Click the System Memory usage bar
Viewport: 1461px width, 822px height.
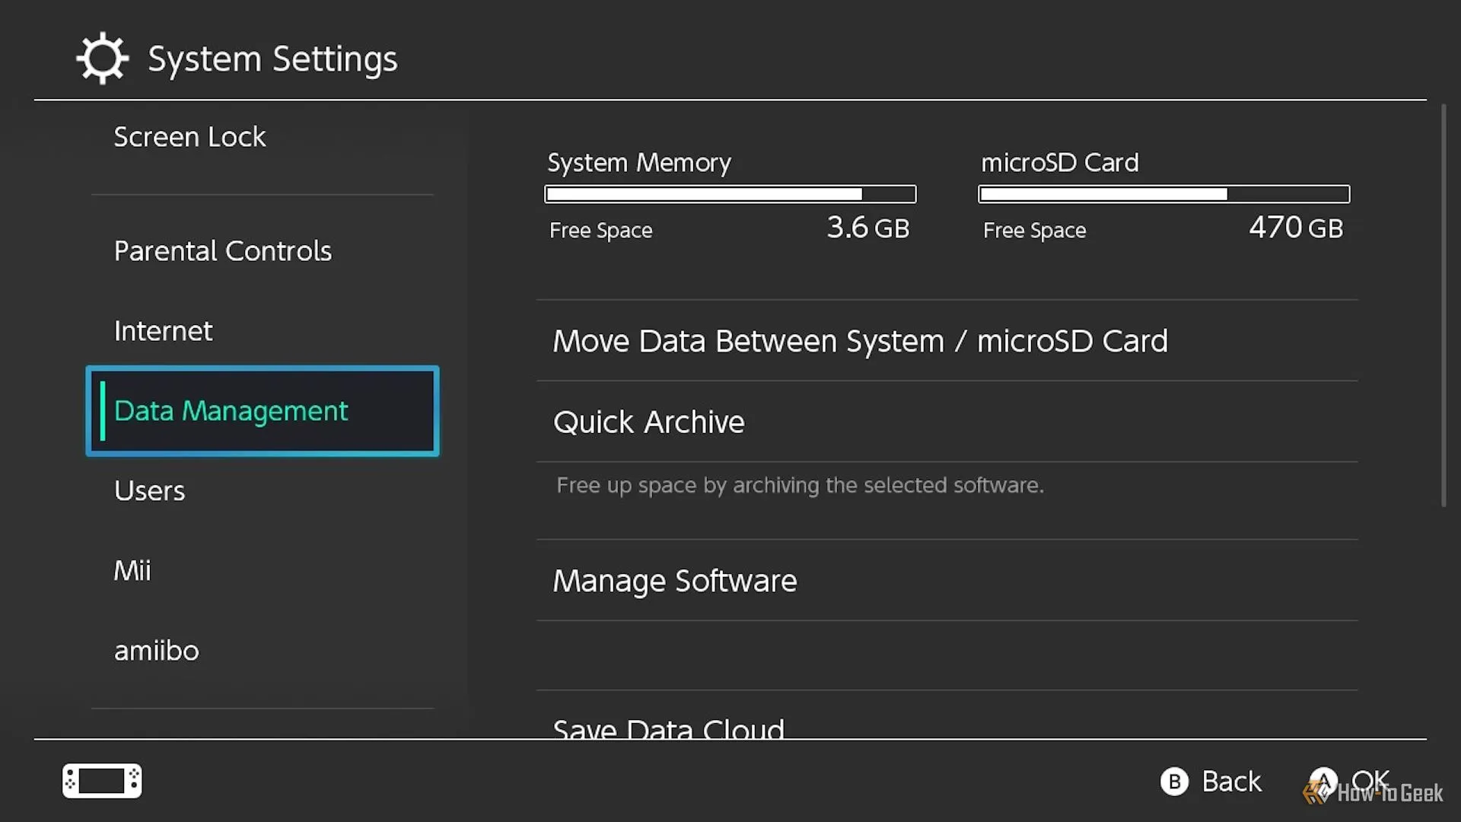(730, 194)
